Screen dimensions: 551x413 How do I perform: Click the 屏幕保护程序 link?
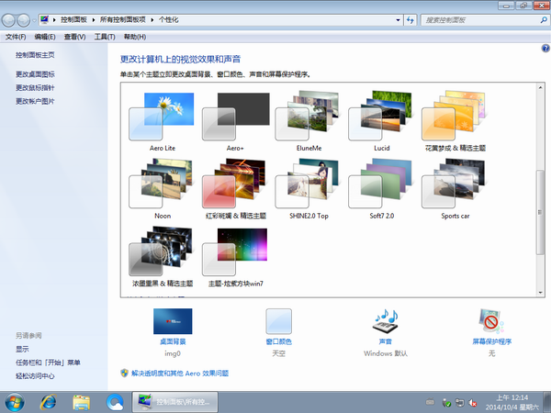click(x=491, y=341)
